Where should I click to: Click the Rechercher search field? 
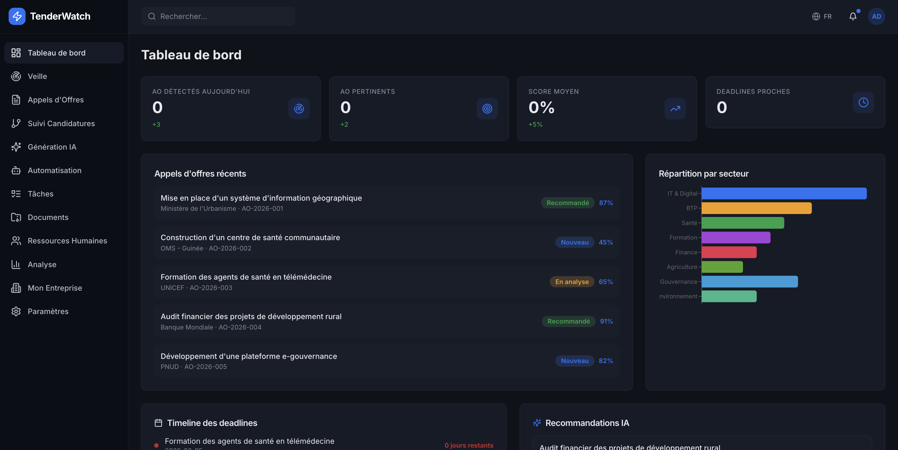point(218,16)
